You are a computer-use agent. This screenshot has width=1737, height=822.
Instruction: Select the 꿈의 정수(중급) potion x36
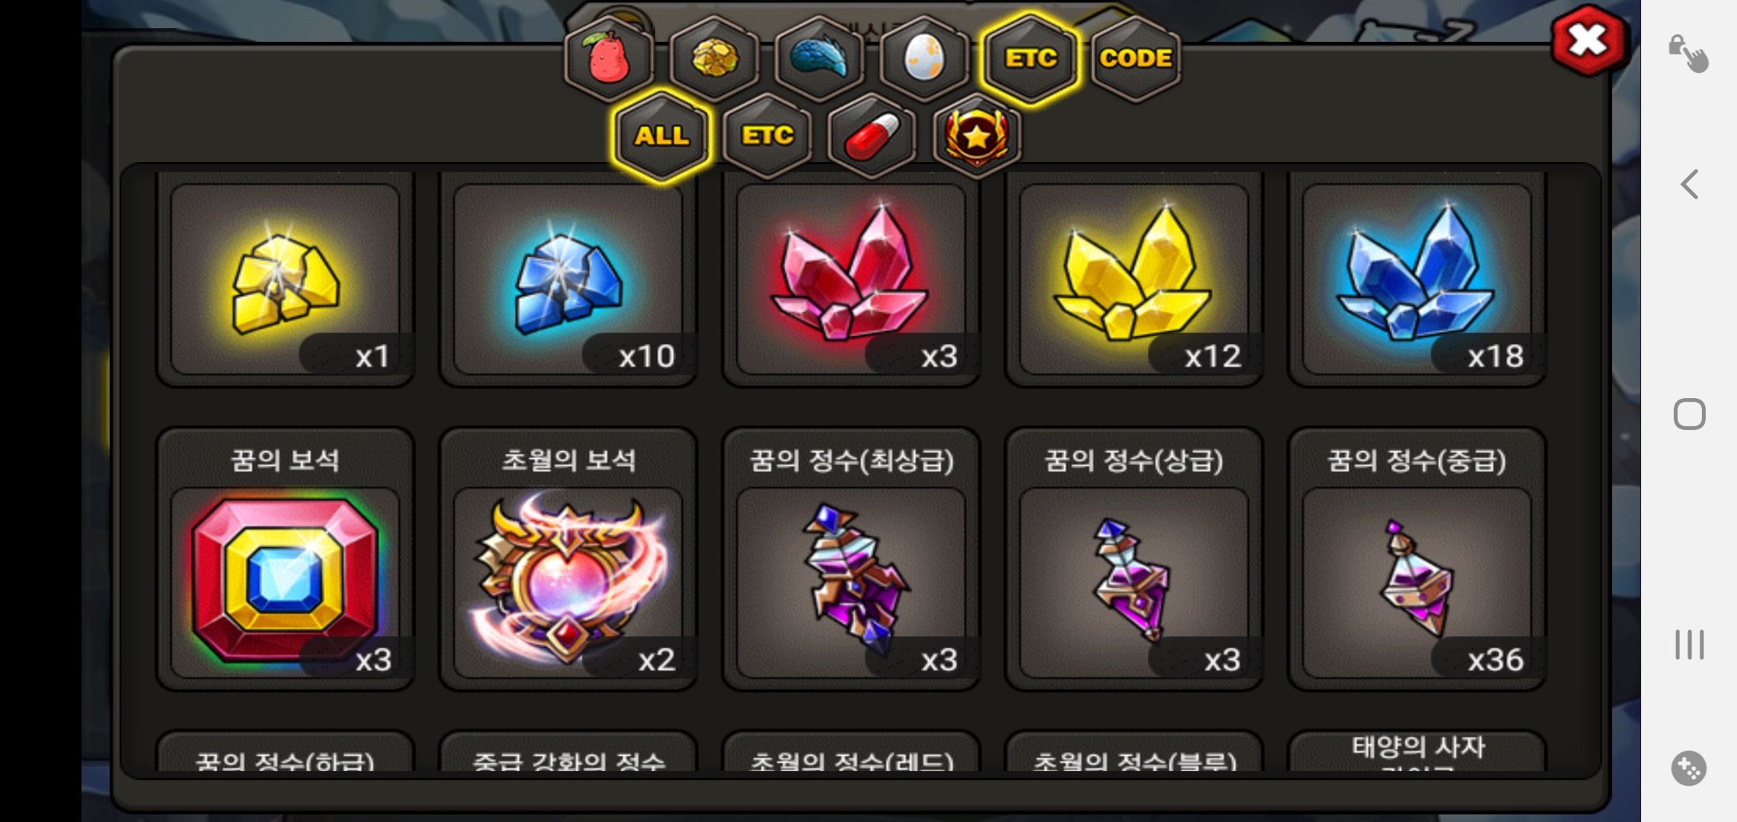click(1417, 559)
